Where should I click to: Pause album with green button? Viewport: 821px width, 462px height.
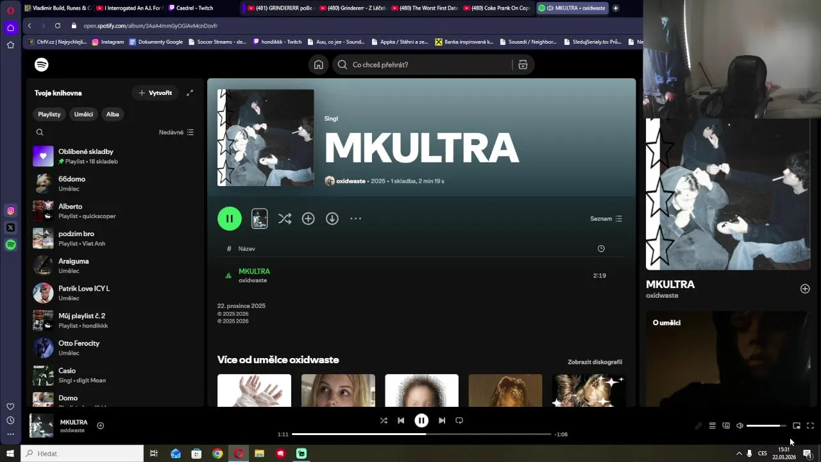click(x=230, y=219)
